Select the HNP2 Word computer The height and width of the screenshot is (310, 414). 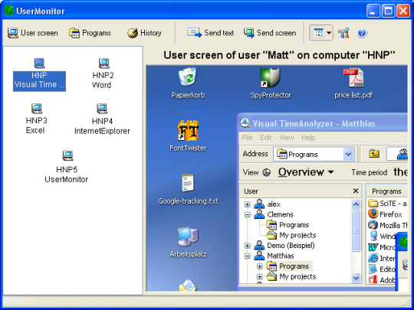pos(103,73)
